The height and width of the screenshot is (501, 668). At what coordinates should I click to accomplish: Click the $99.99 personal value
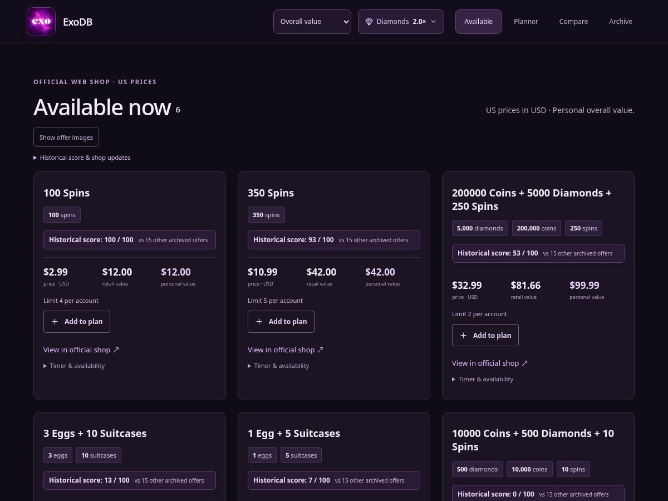coord(584,286)
